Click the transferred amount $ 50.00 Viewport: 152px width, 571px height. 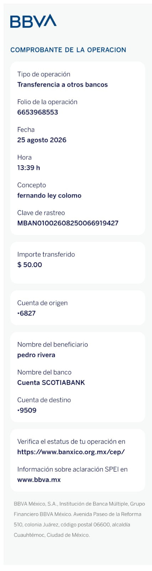[x=30, y=265]
